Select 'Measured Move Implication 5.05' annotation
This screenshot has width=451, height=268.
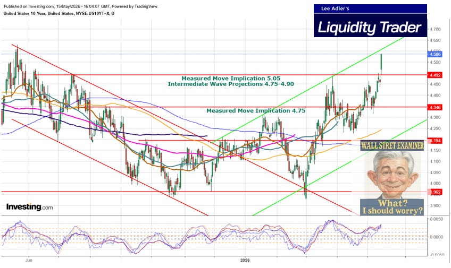click(231, 79)
